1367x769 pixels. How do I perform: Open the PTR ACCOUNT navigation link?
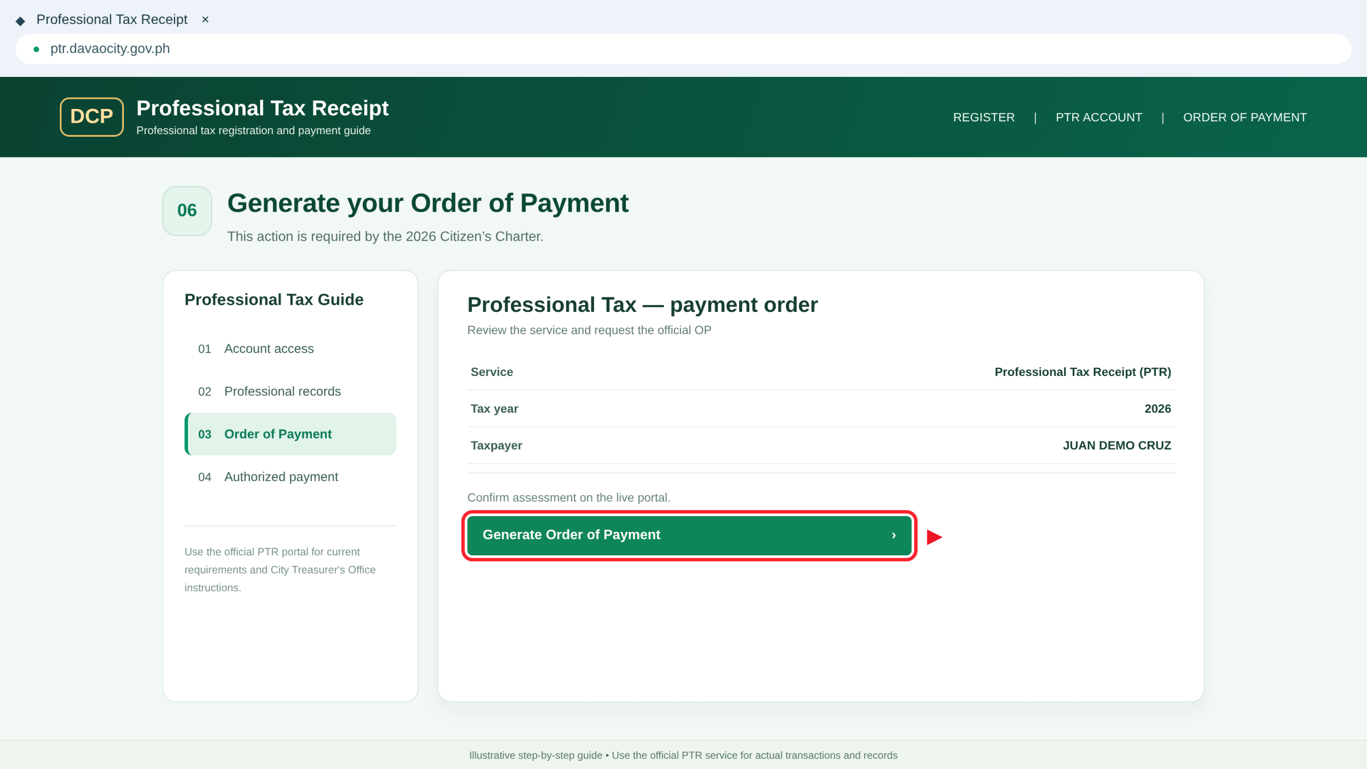click(1099, 117)
